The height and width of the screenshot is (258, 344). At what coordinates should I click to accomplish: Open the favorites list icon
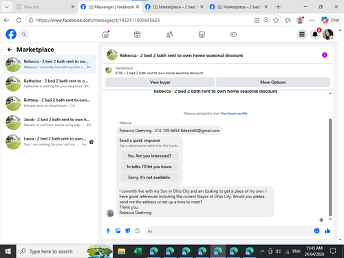pos(288,20)
